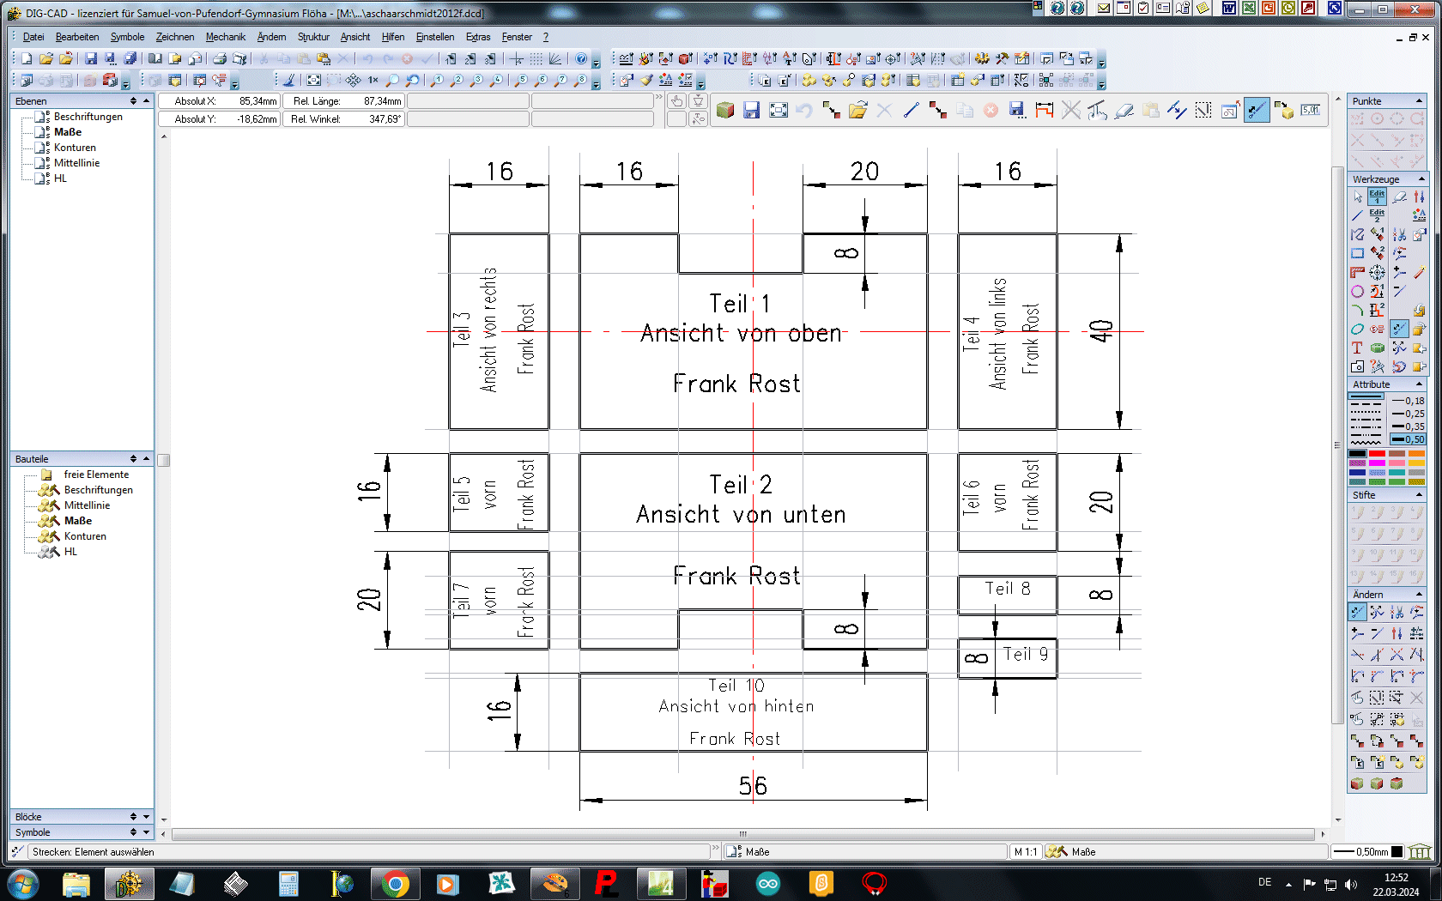Open the Mechanik menu

click(226, 37)
